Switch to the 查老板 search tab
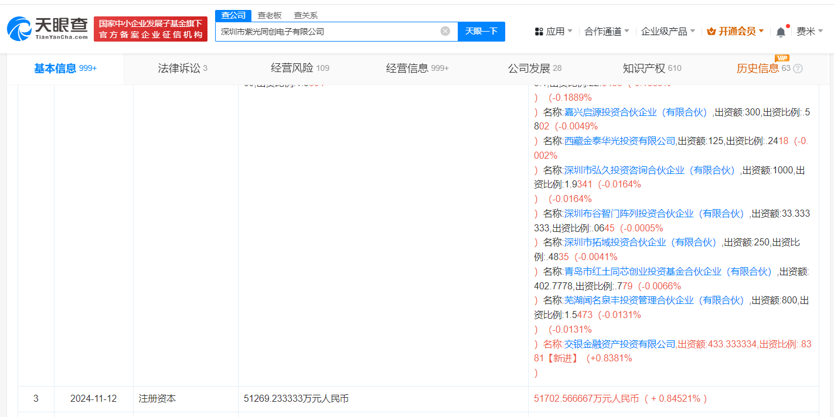This screenshot has width=834, height=417. (x=270, y=15)
